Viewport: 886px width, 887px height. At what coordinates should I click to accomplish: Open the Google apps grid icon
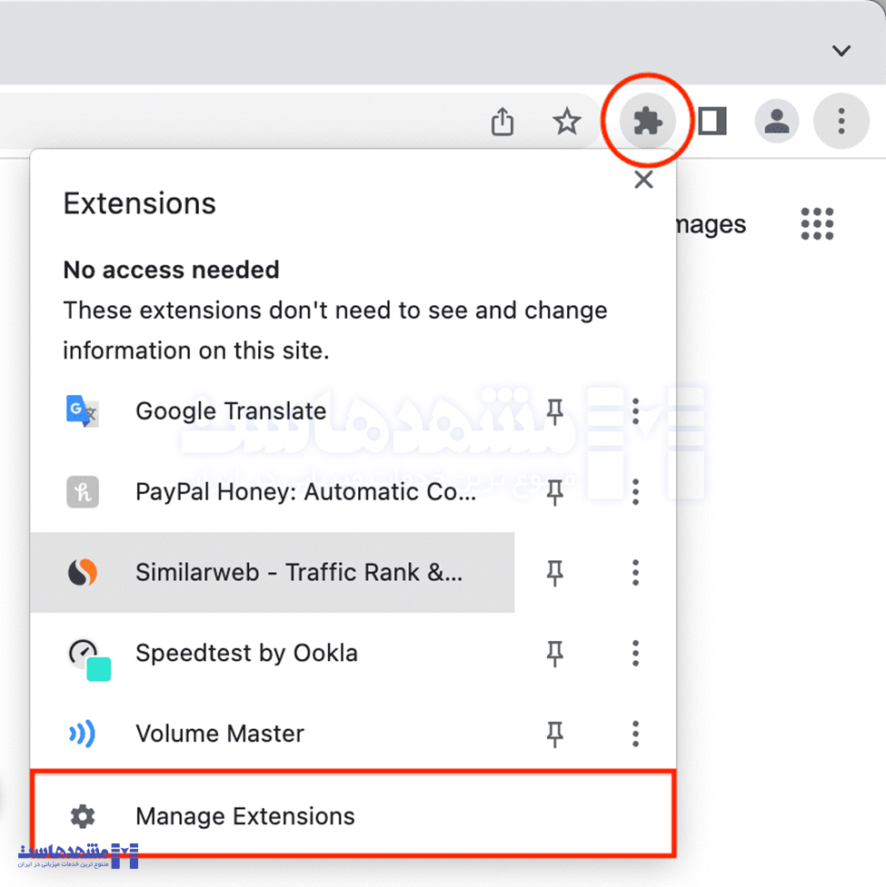coord(817,223)
